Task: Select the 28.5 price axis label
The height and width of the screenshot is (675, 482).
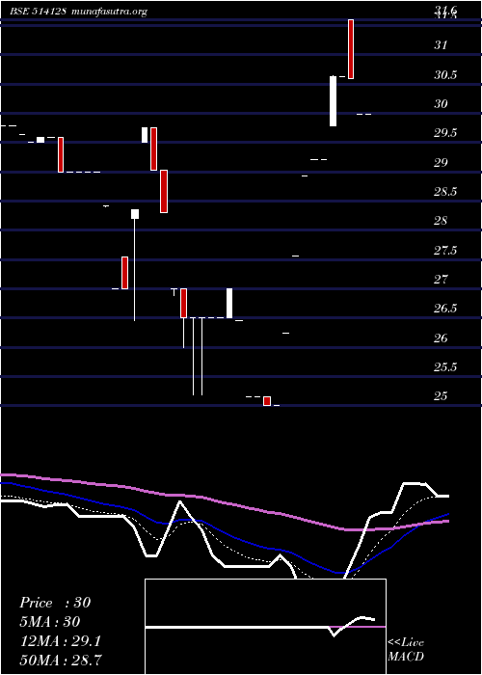Action: (445, 192)
